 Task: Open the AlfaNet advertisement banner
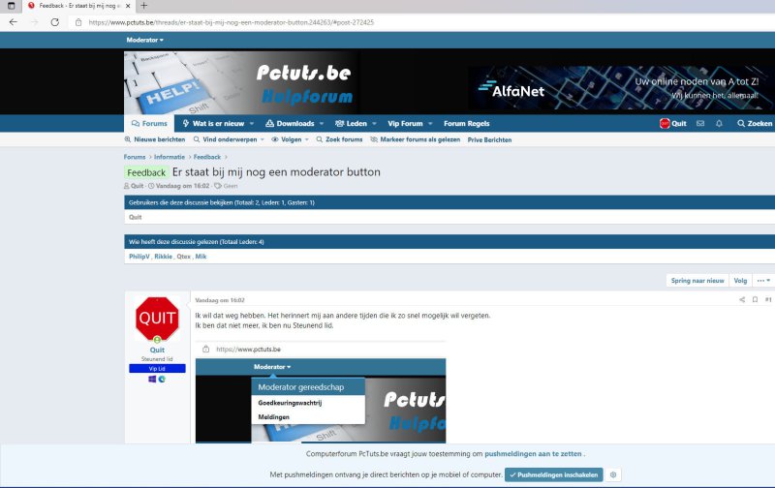621,88
